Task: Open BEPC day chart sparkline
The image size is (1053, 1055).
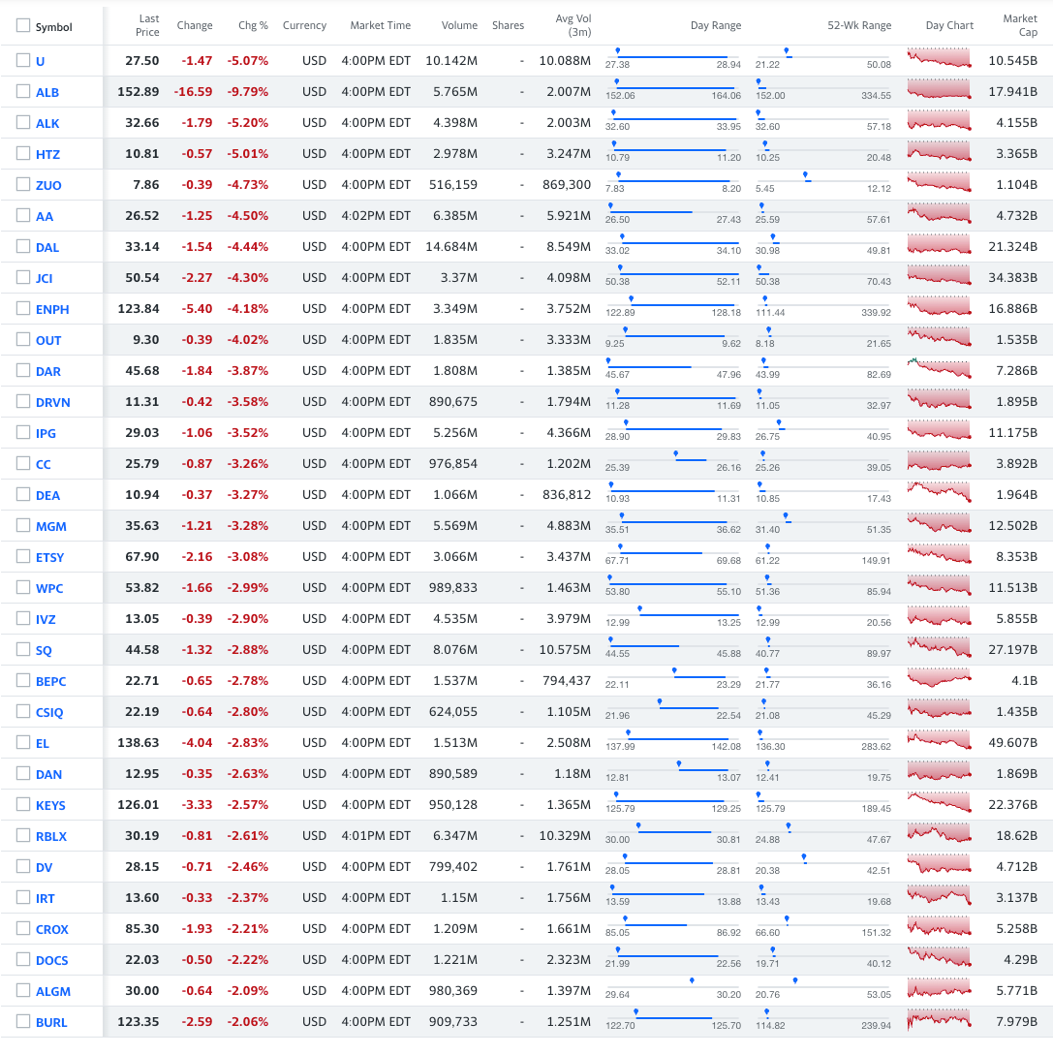Action: point(939,677)
